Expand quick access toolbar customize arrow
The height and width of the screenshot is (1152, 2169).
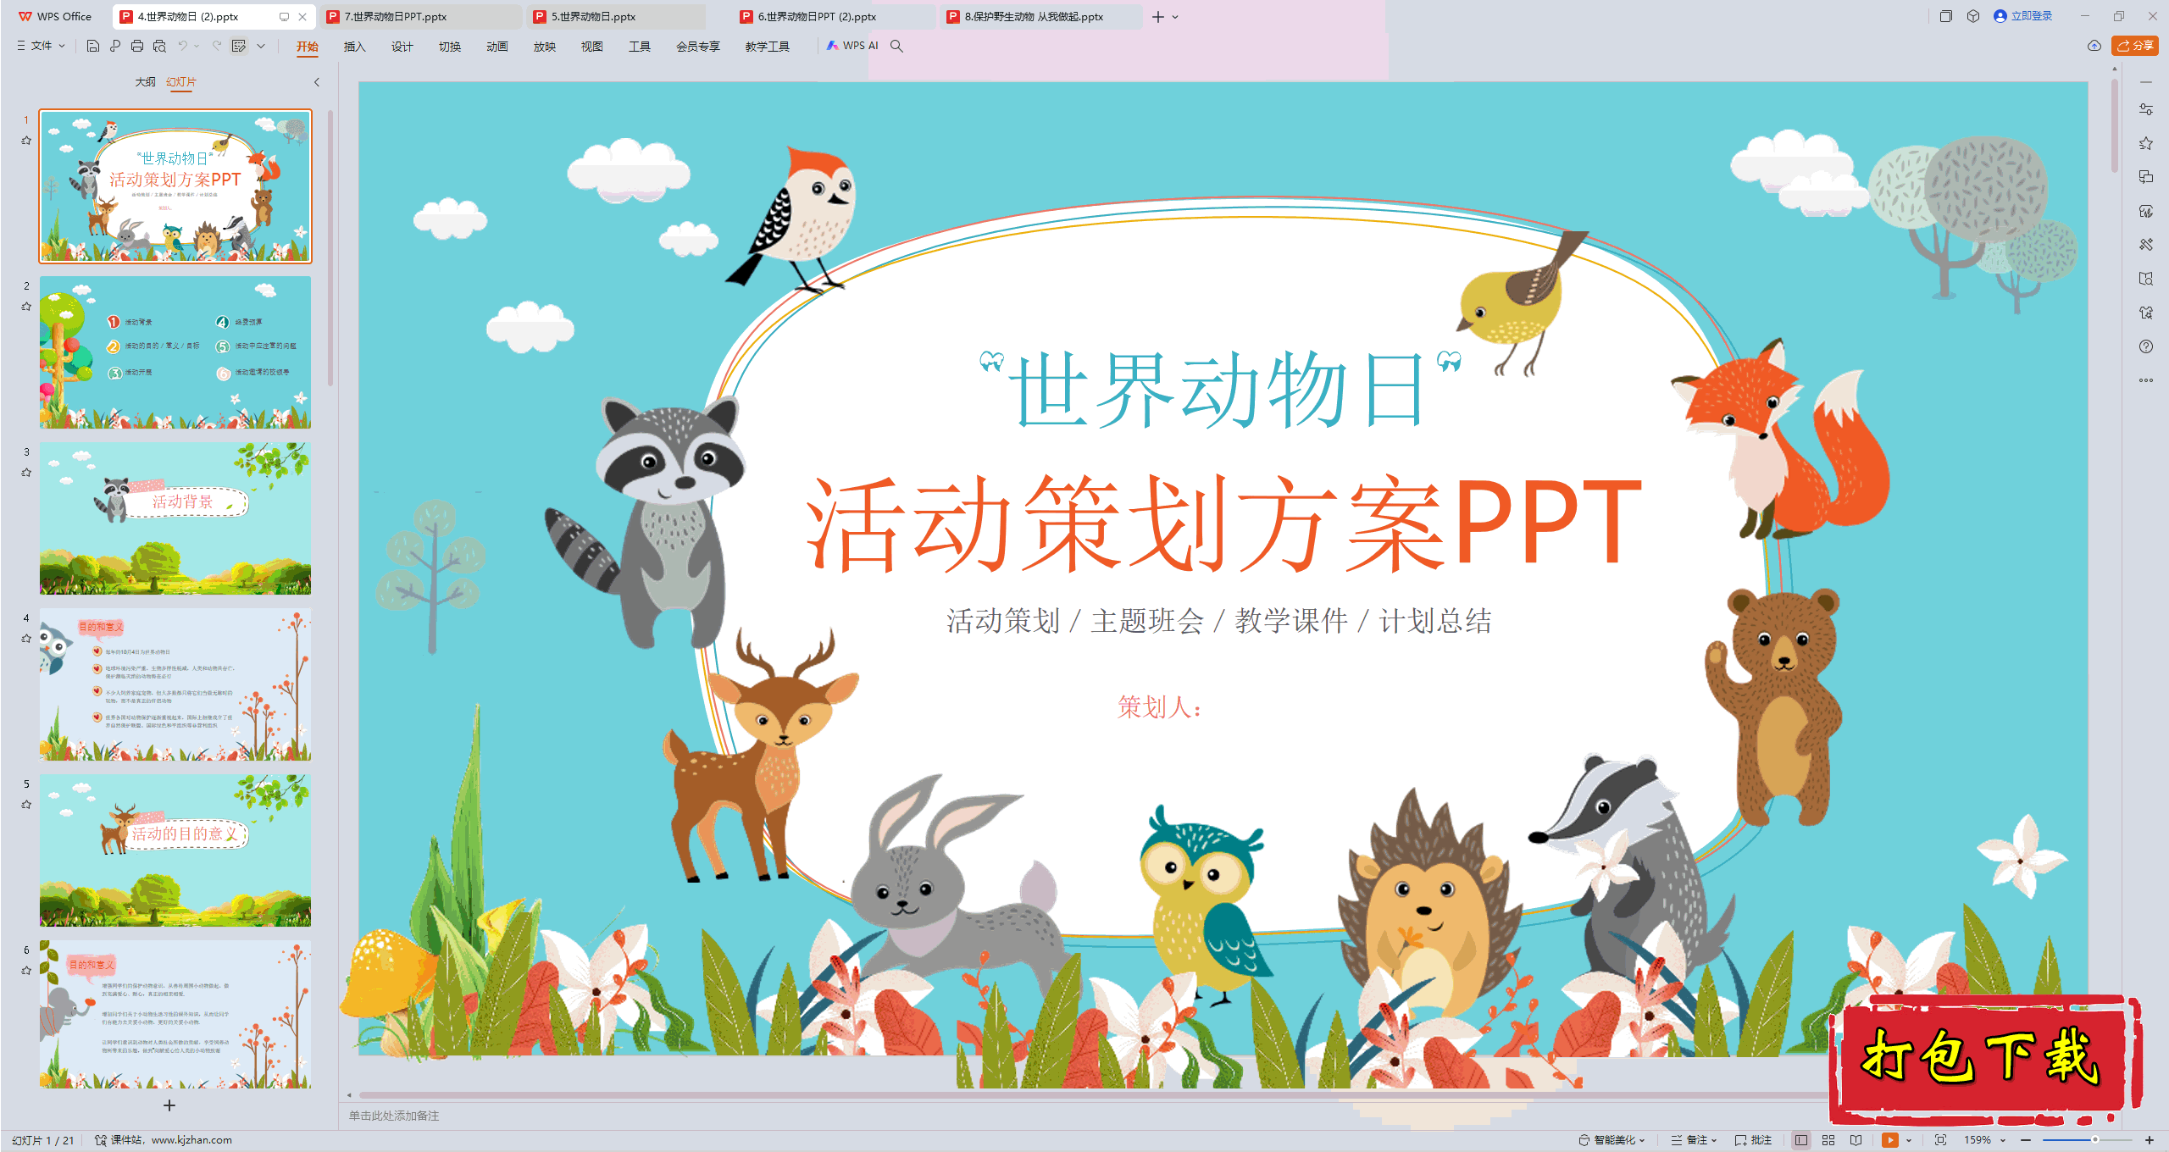pyautogui.click(x=261, y=46)
